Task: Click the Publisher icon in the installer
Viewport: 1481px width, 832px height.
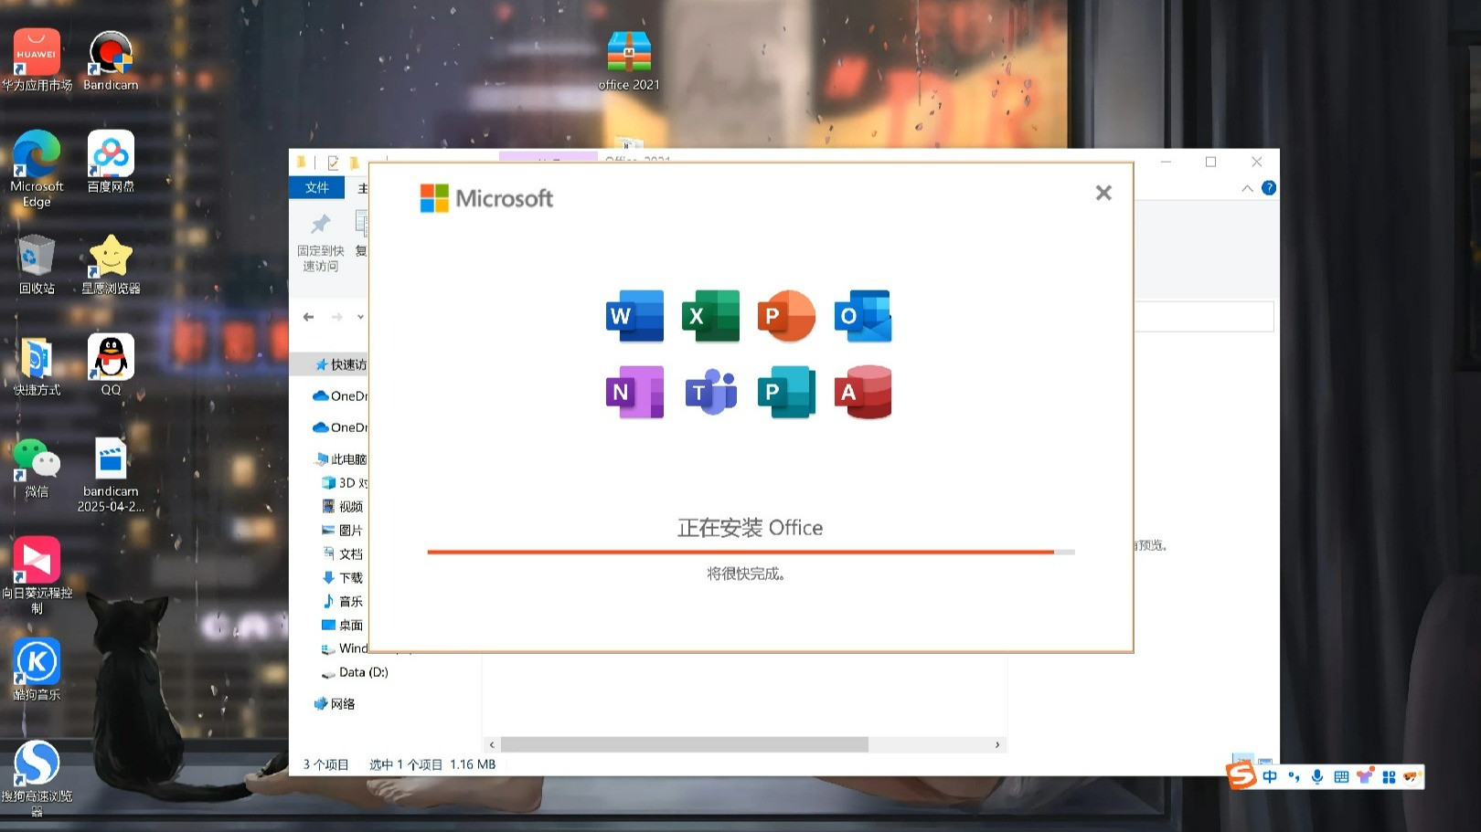Action: 786,392
